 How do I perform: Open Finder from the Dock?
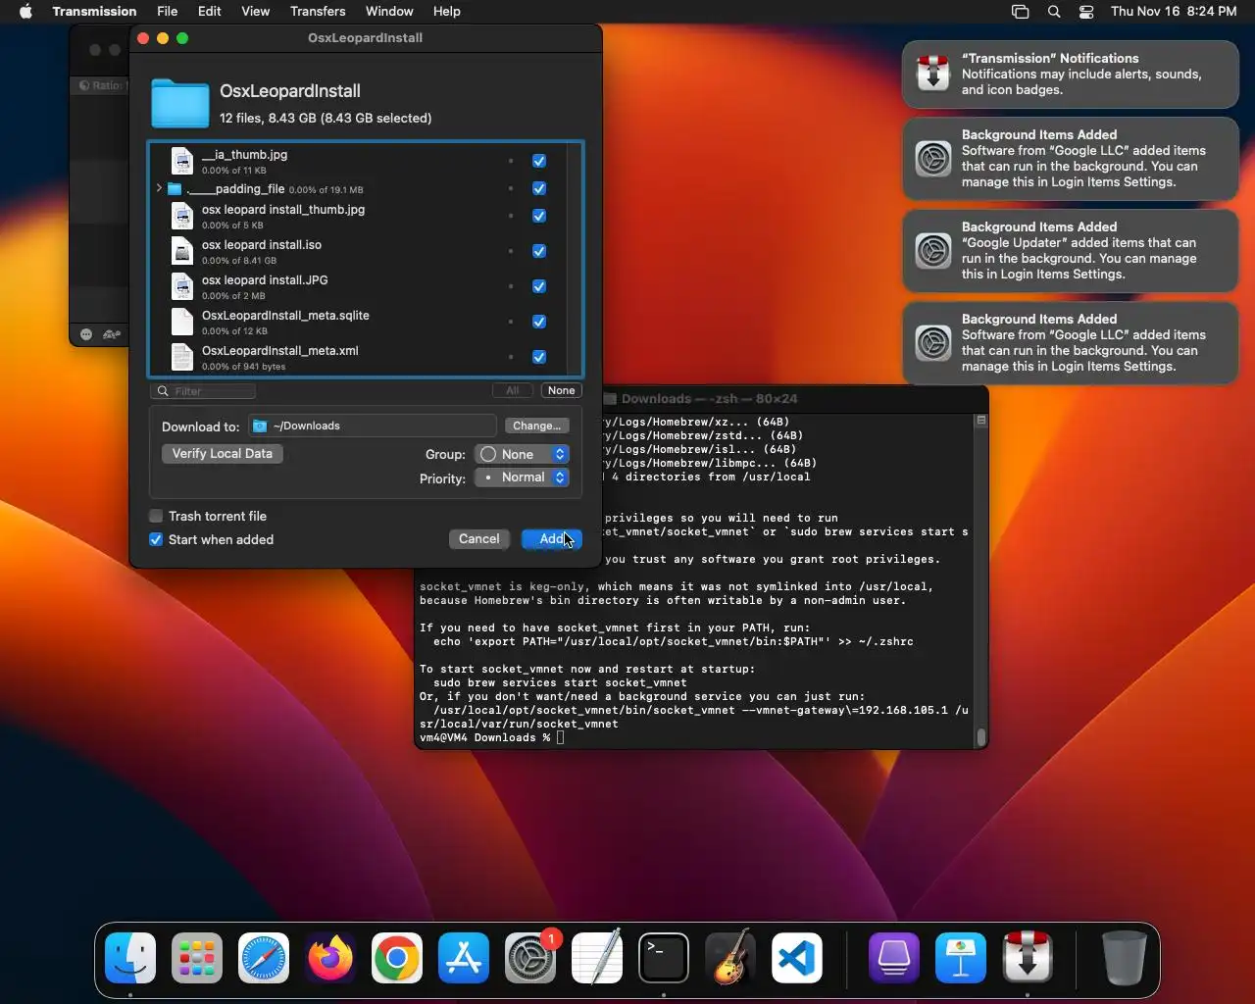click(130, 958)
